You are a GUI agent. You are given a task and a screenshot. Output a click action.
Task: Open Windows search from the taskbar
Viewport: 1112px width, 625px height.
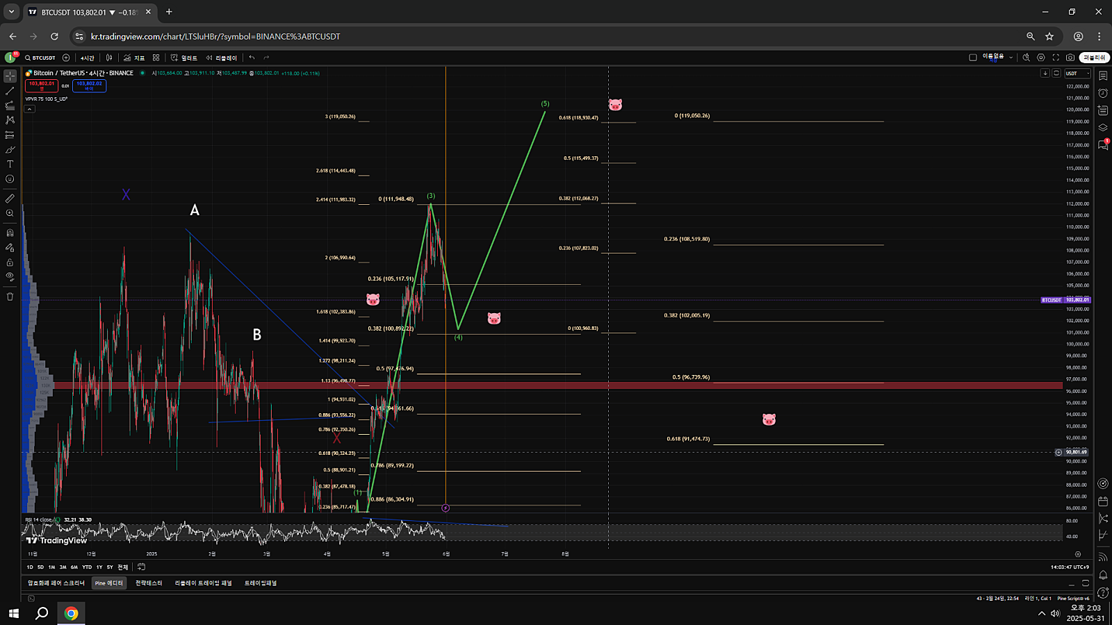coord(42,613)
